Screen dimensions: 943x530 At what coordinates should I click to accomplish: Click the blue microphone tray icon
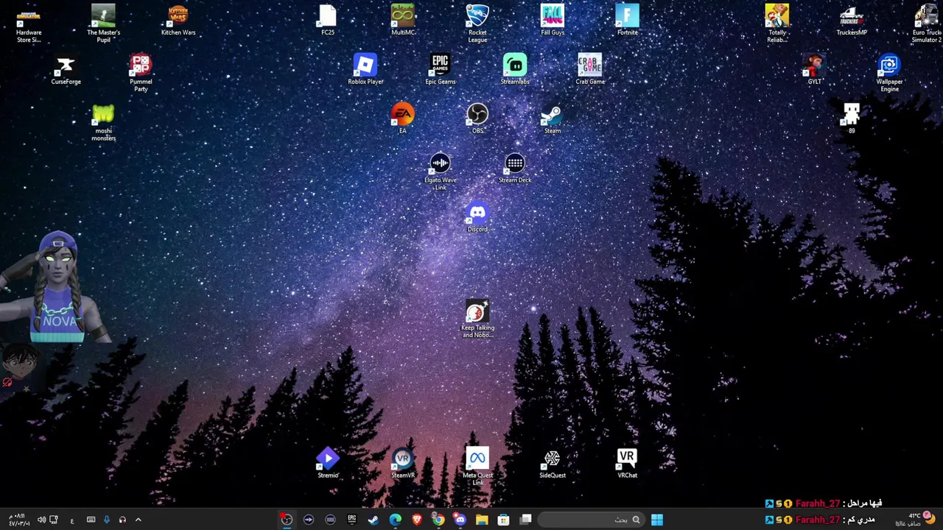tap(107, 520)
